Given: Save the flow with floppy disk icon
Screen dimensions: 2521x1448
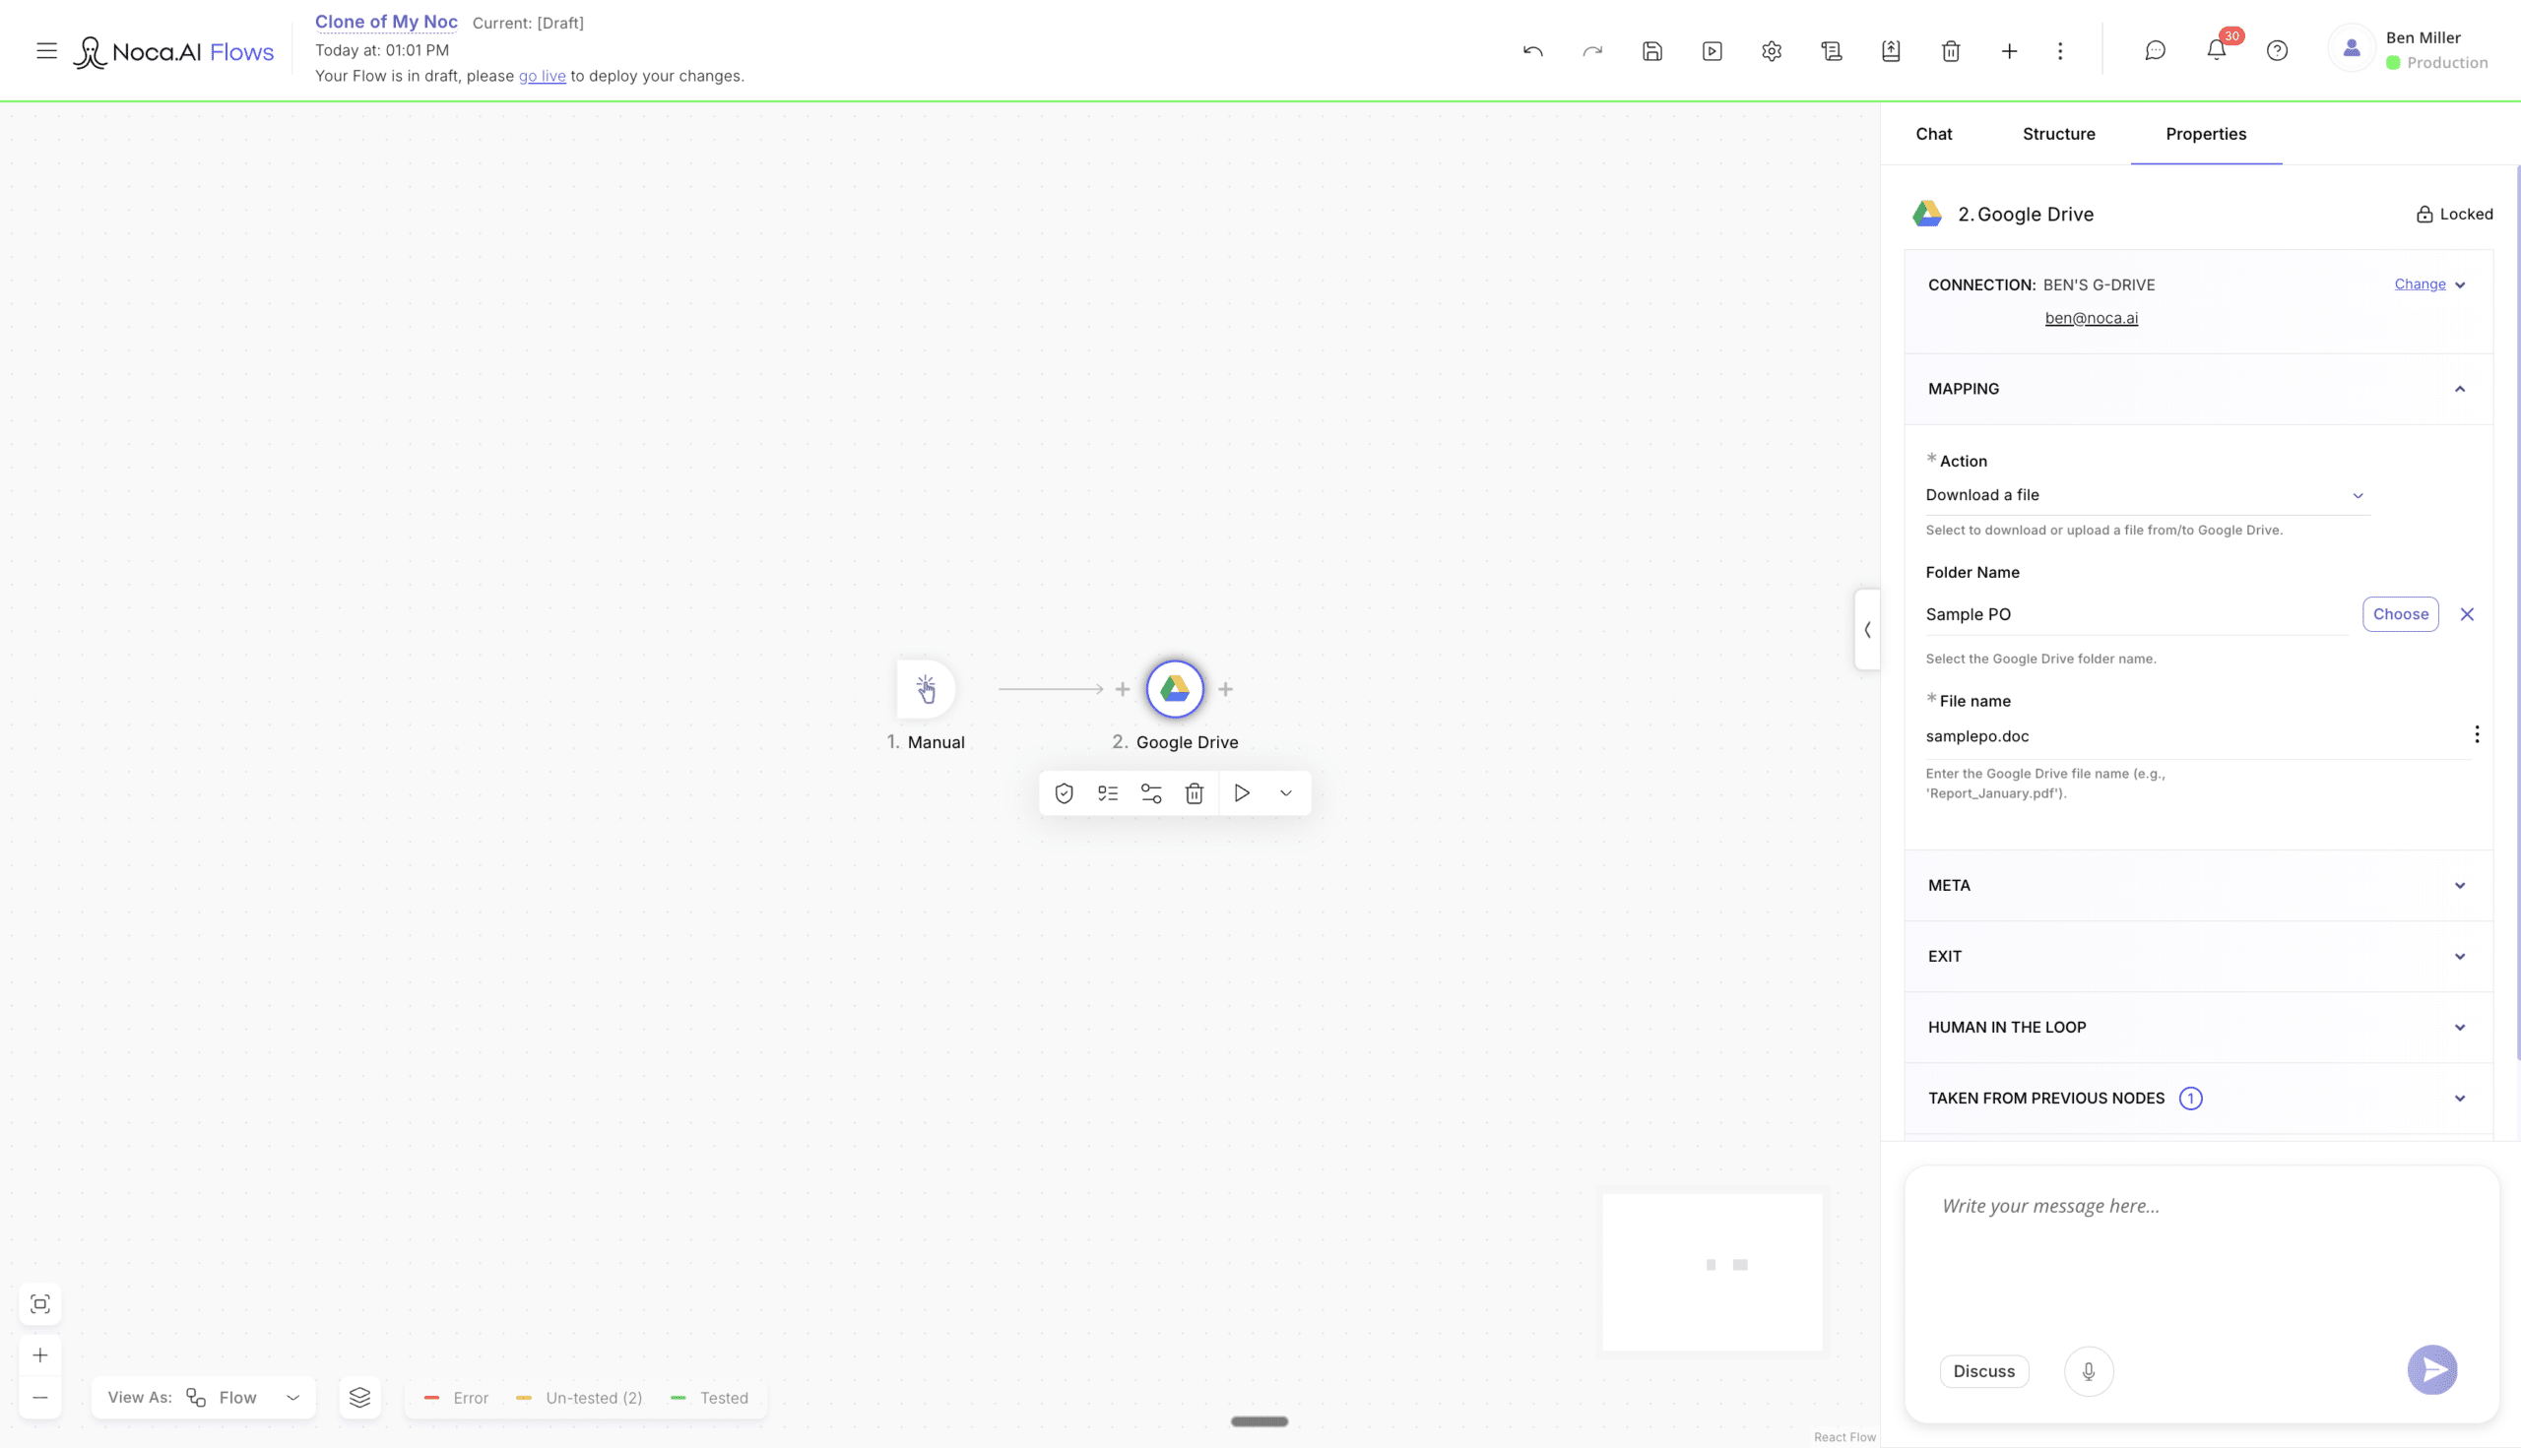Looking at the screenshot, I should tap(1651, 51).
